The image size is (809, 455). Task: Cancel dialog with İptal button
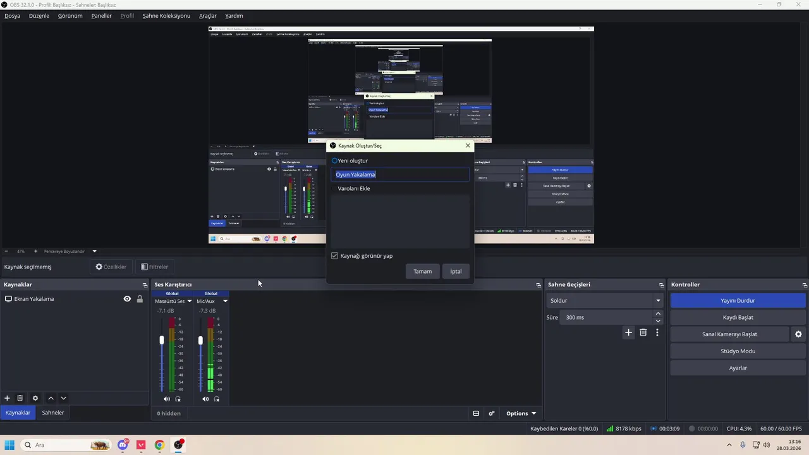tap(456, 271)
